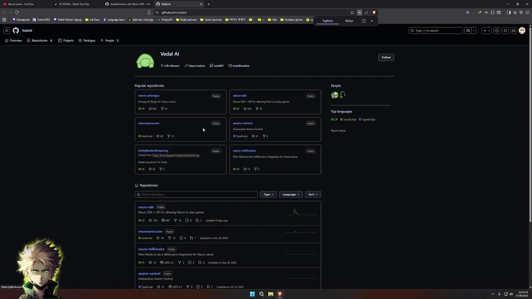
Task: Open neuro-sdk commit activity sparkline graph
Action: tap(301, 213)
